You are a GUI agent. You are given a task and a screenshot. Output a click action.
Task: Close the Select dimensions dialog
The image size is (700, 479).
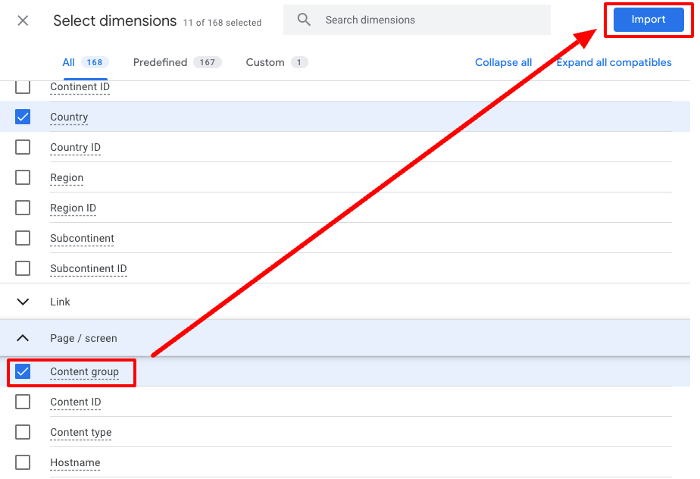tap(23, 20)
